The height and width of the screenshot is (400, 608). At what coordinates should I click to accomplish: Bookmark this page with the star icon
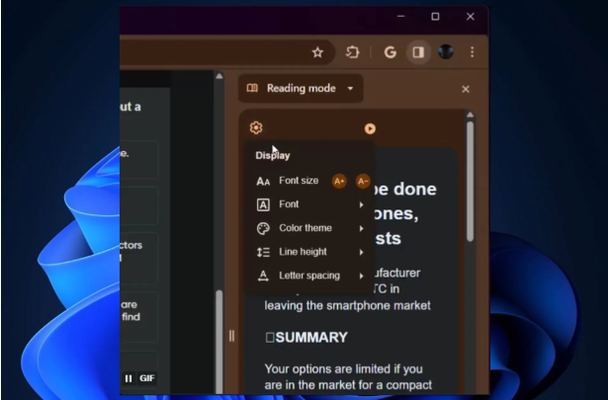(x=317, y=52)
